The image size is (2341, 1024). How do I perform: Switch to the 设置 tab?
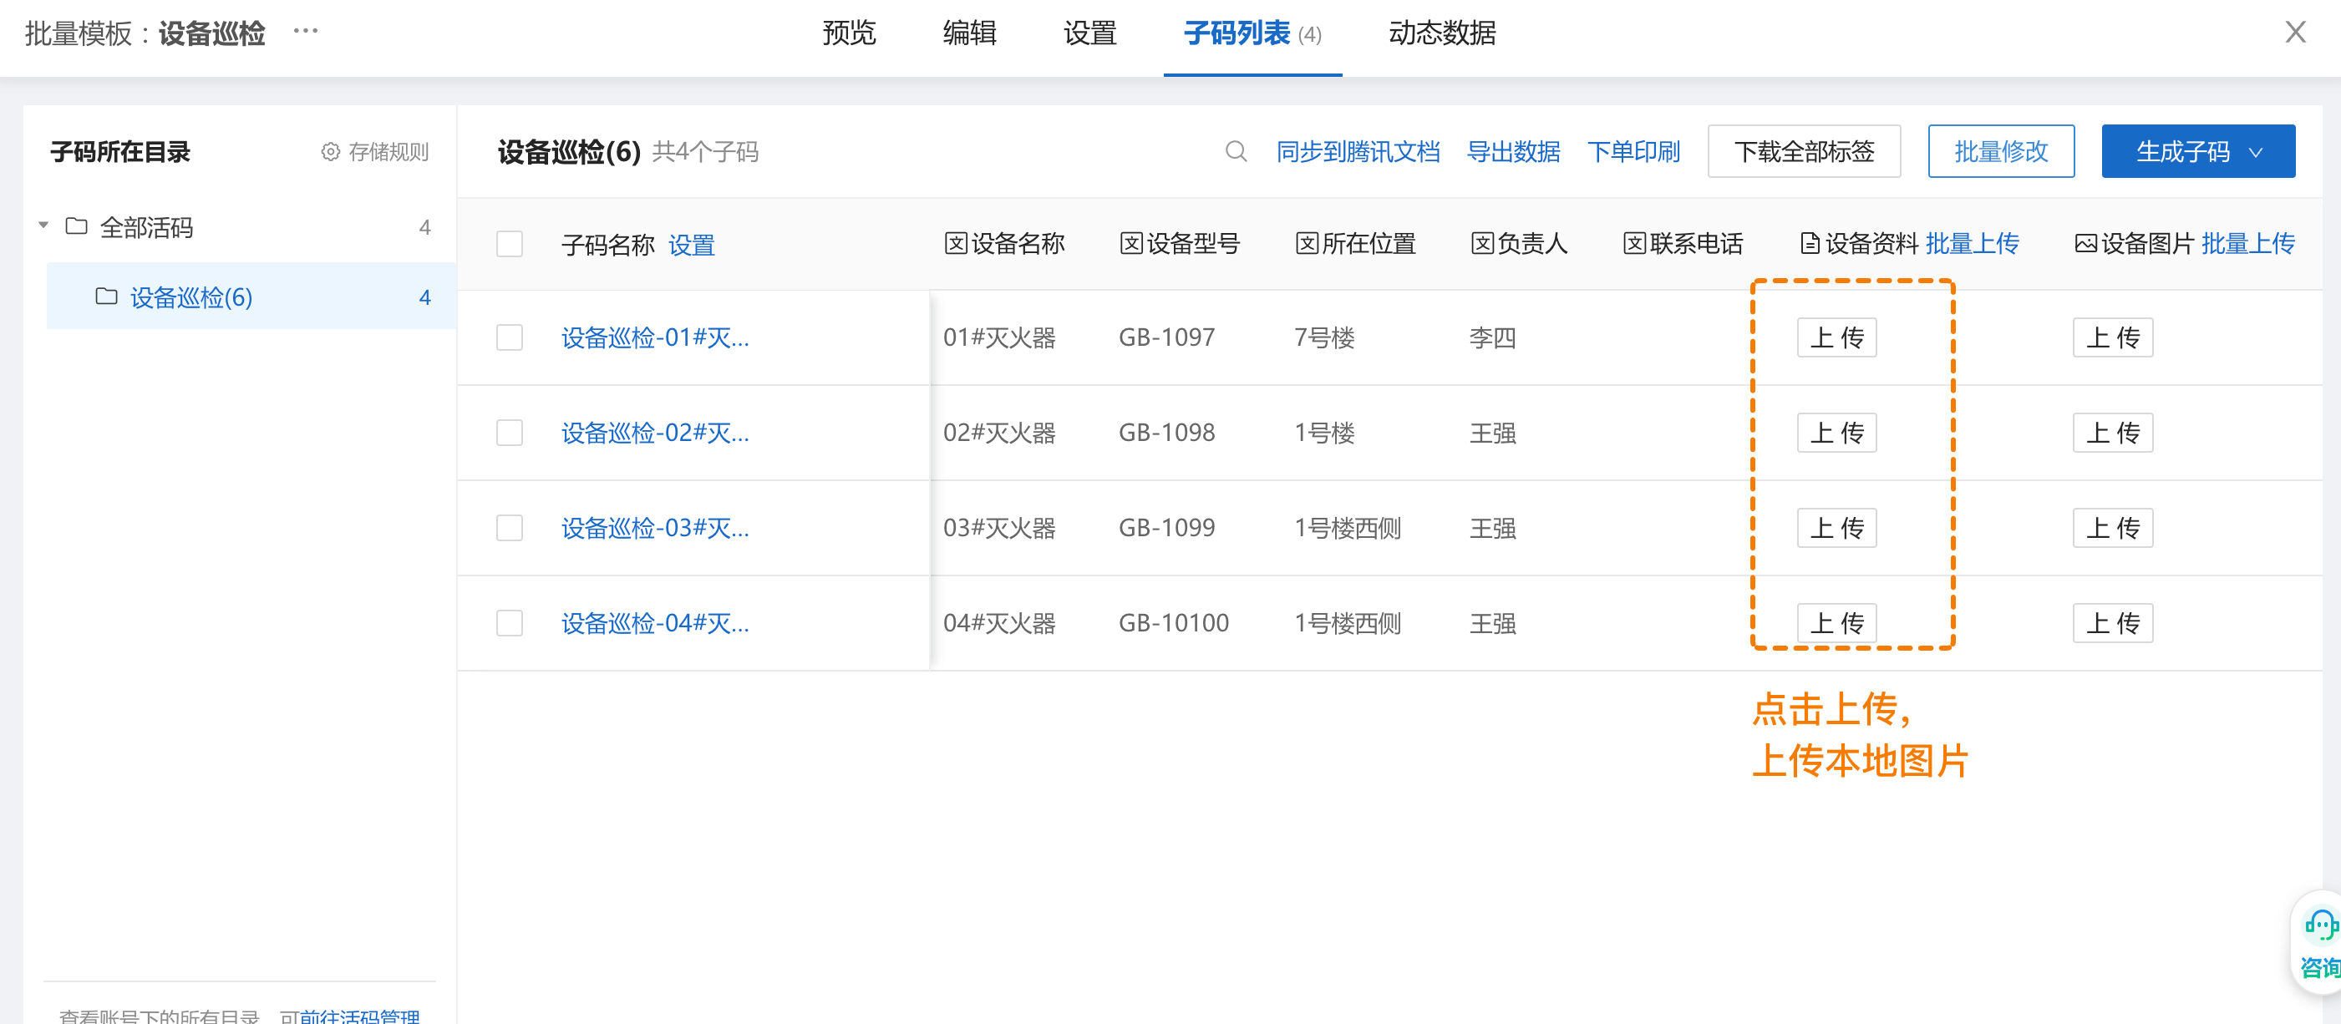tap(1089, 33)
